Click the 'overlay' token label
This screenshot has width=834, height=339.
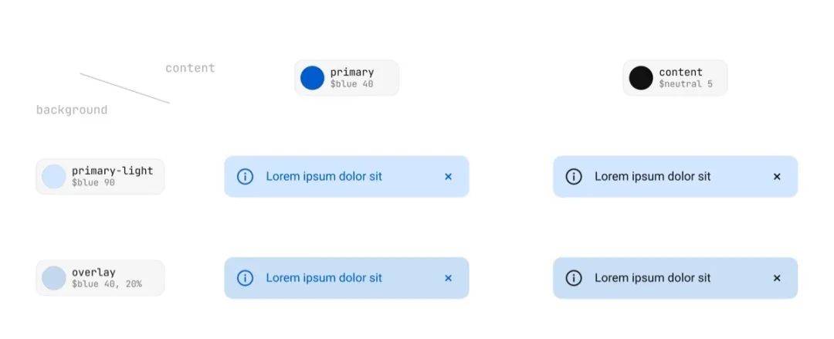[x=93, y=272]
